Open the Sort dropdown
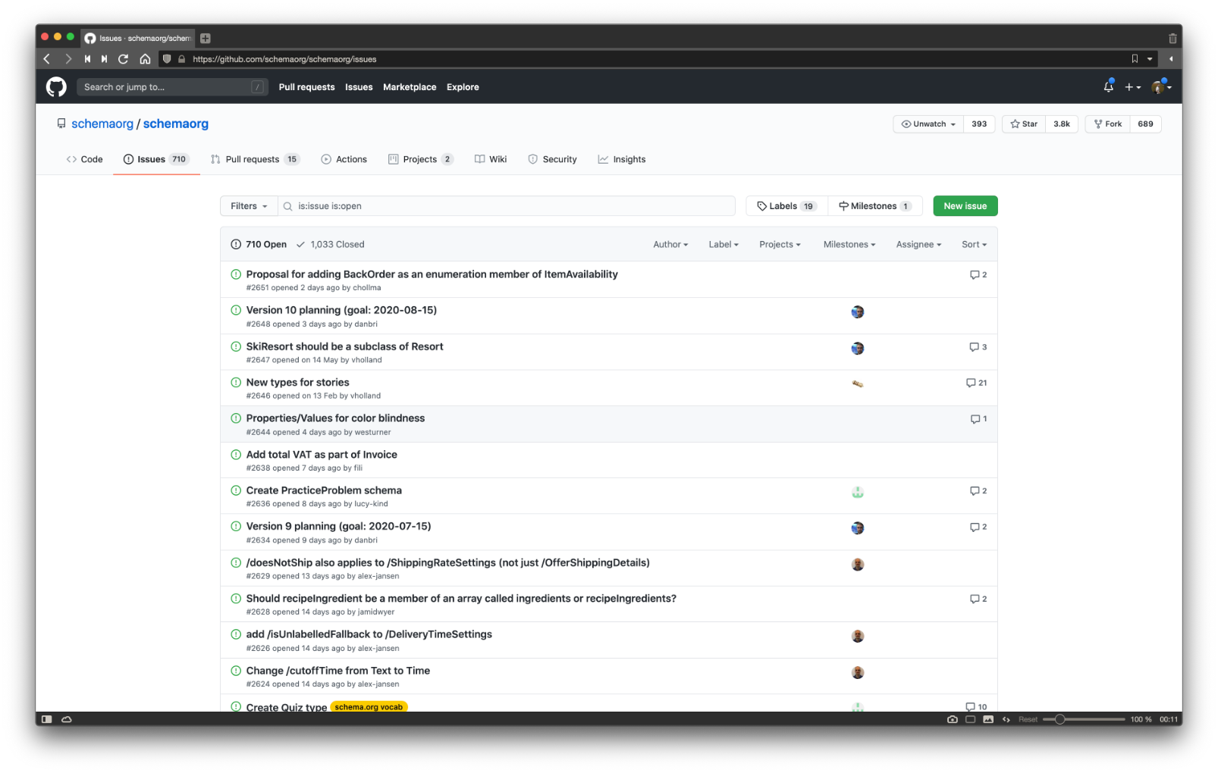The width and height of the screenshot is (1218, 773). 974,244
